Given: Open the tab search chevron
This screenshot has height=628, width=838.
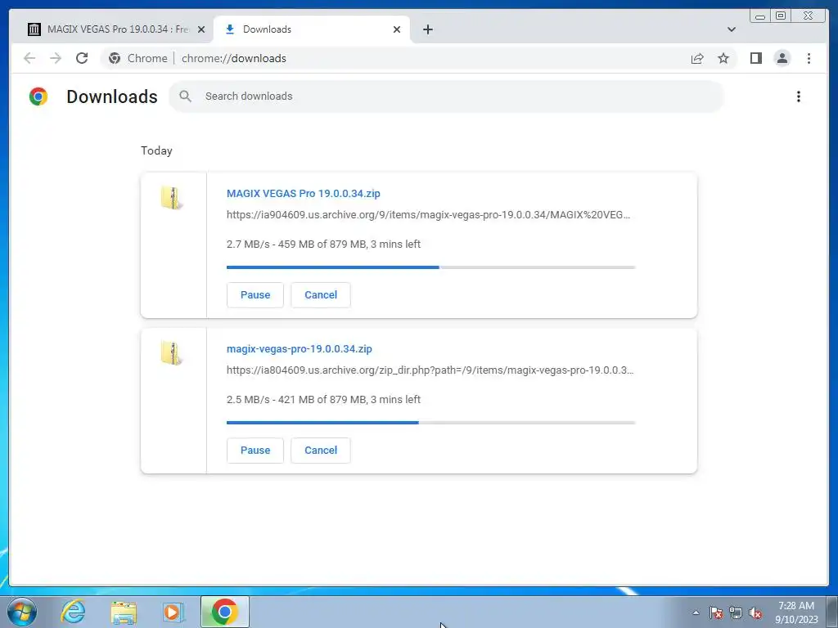Looking at the screenshot, I should click(x=731, y=29).
